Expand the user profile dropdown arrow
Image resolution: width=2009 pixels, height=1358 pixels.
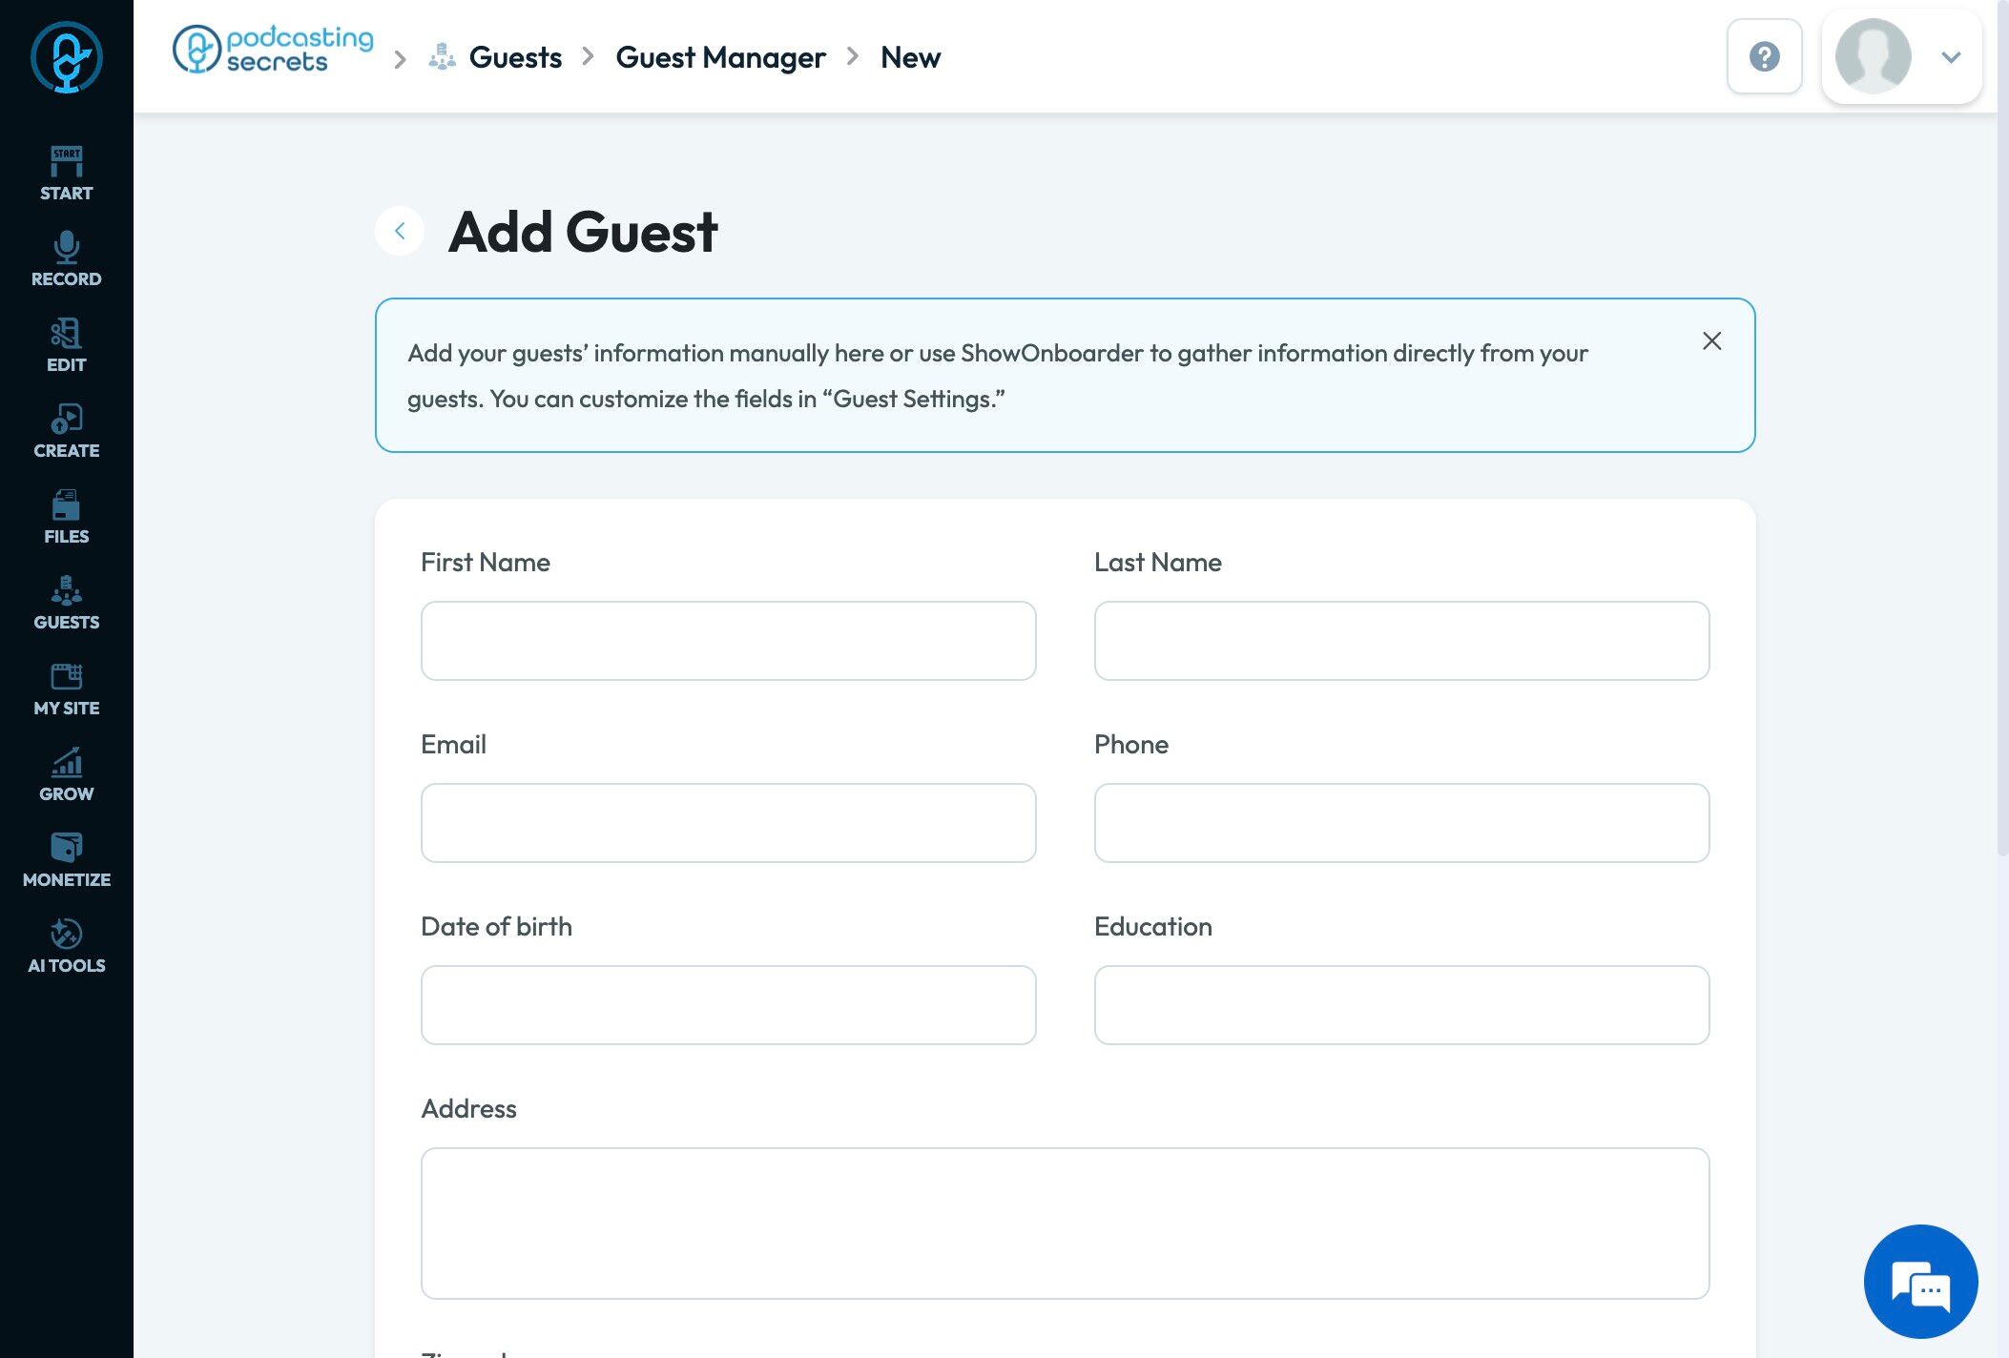(1951, 57)
